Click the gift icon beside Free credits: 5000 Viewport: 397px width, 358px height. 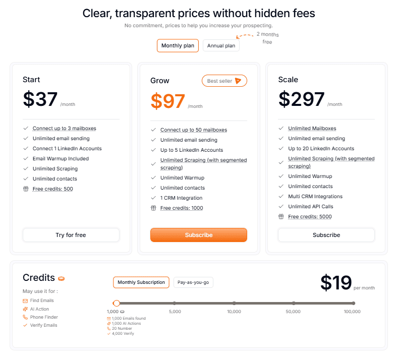coord(281,217)
